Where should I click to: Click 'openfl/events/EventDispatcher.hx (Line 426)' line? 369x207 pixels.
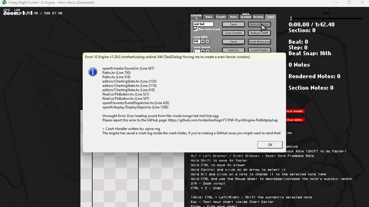pos(136,103)
